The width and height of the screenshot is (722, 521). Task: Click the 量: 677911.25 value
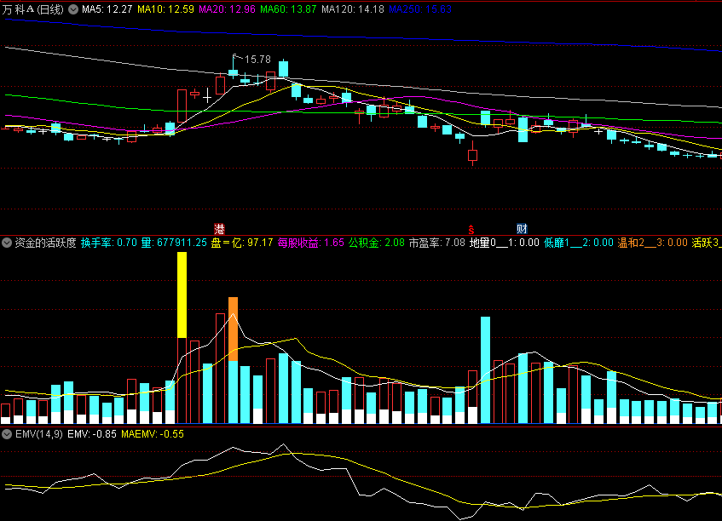[174, 243]
